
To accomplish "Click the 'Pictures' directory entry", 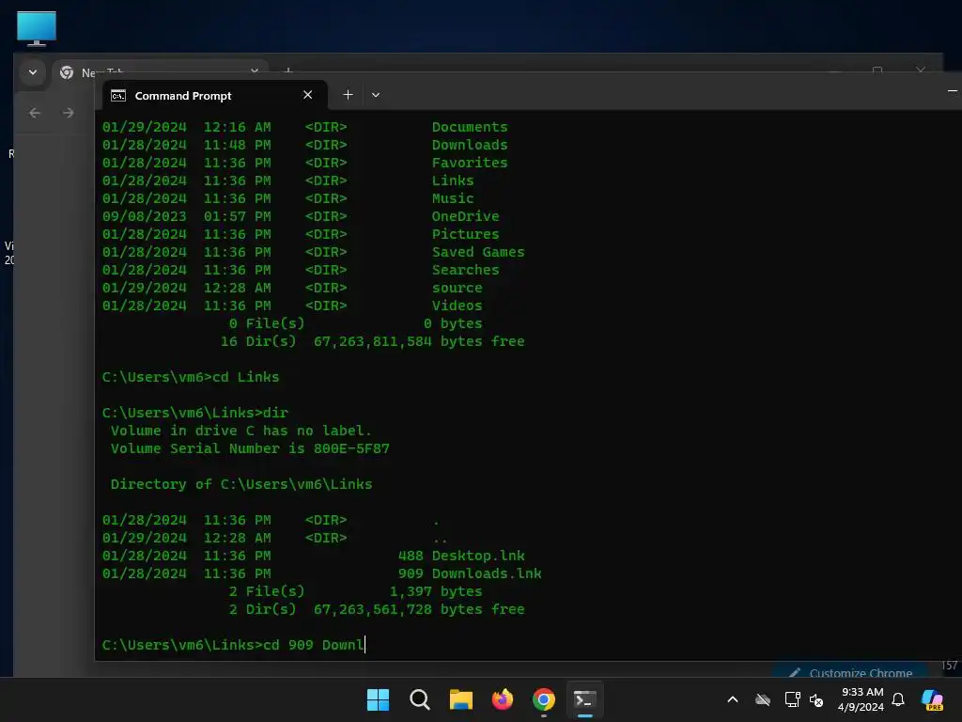I will [x=465, y=234].
